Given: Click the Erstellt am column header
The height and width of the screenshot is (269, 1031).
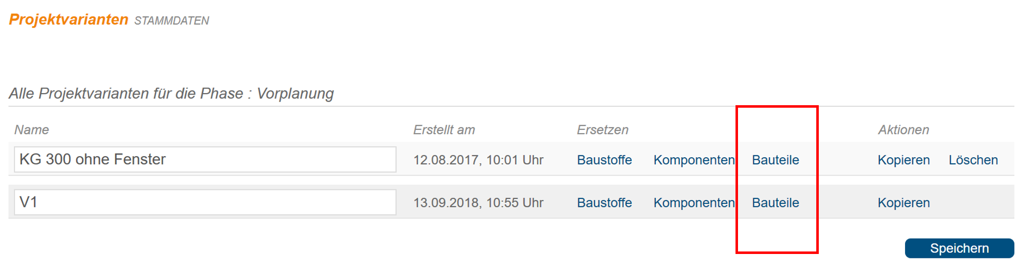Looking at the screenshot, I should pyautogui.click(x=444, y=130).
